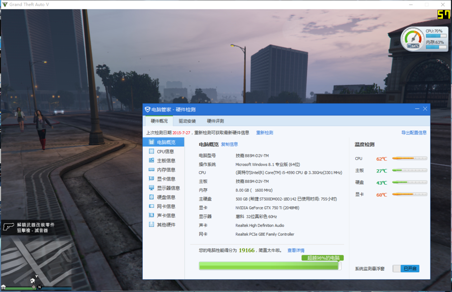Open the 显示器信息 monitor icon
The width and height of the screenshot is (452, 292).
(x=151, y=188)
